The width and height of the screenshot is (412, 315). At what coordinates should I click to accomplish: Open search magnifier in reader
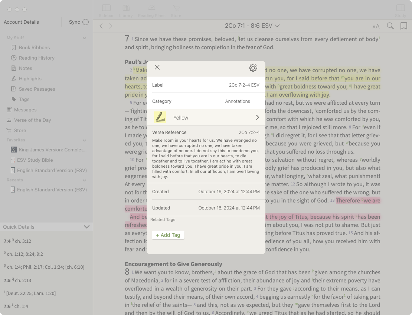390,26
